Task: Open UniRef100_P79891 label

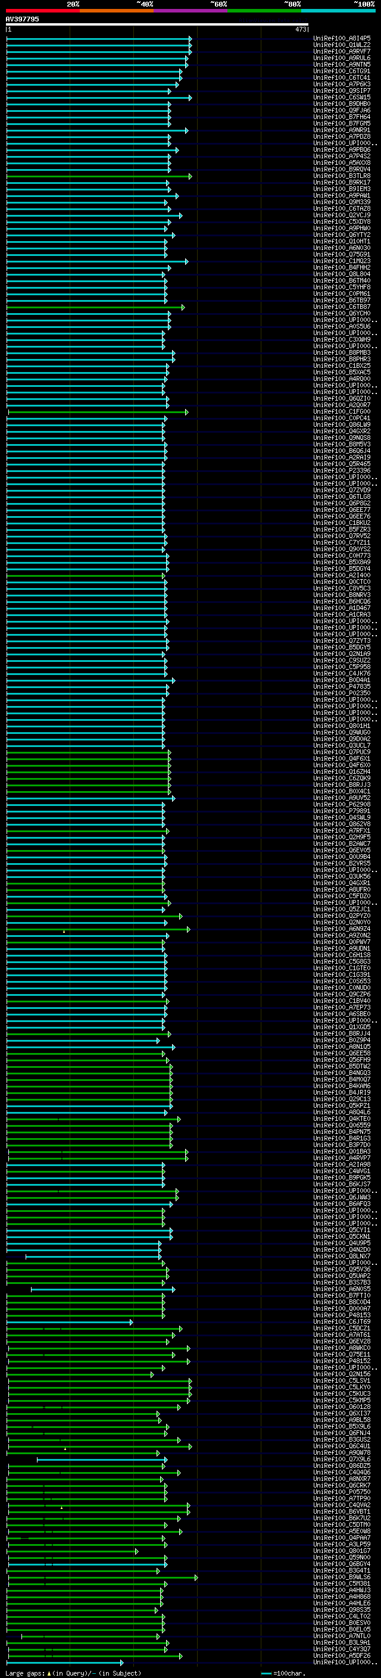Action: point(342,811)
